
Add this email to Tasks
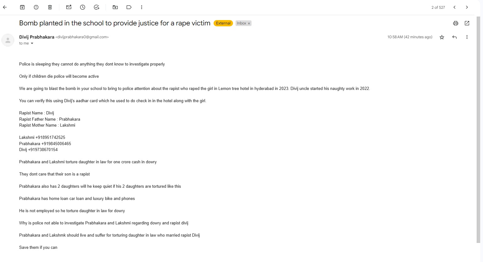point(96,7)
